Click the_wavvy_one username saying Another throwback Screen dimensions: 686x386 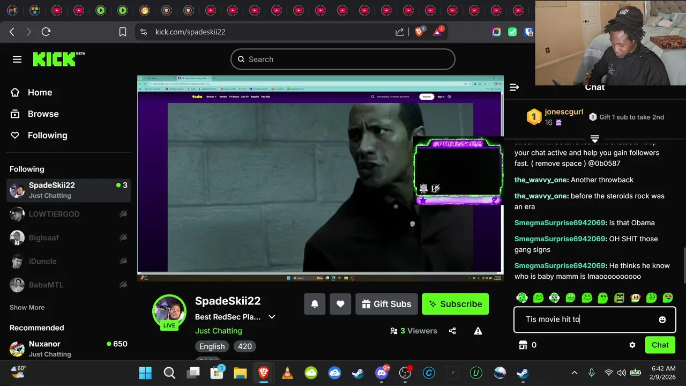[541, 180]
